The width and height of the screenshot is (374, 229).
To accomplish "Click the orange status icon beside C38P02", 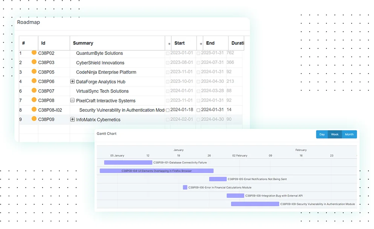I will tap(34, 53).
